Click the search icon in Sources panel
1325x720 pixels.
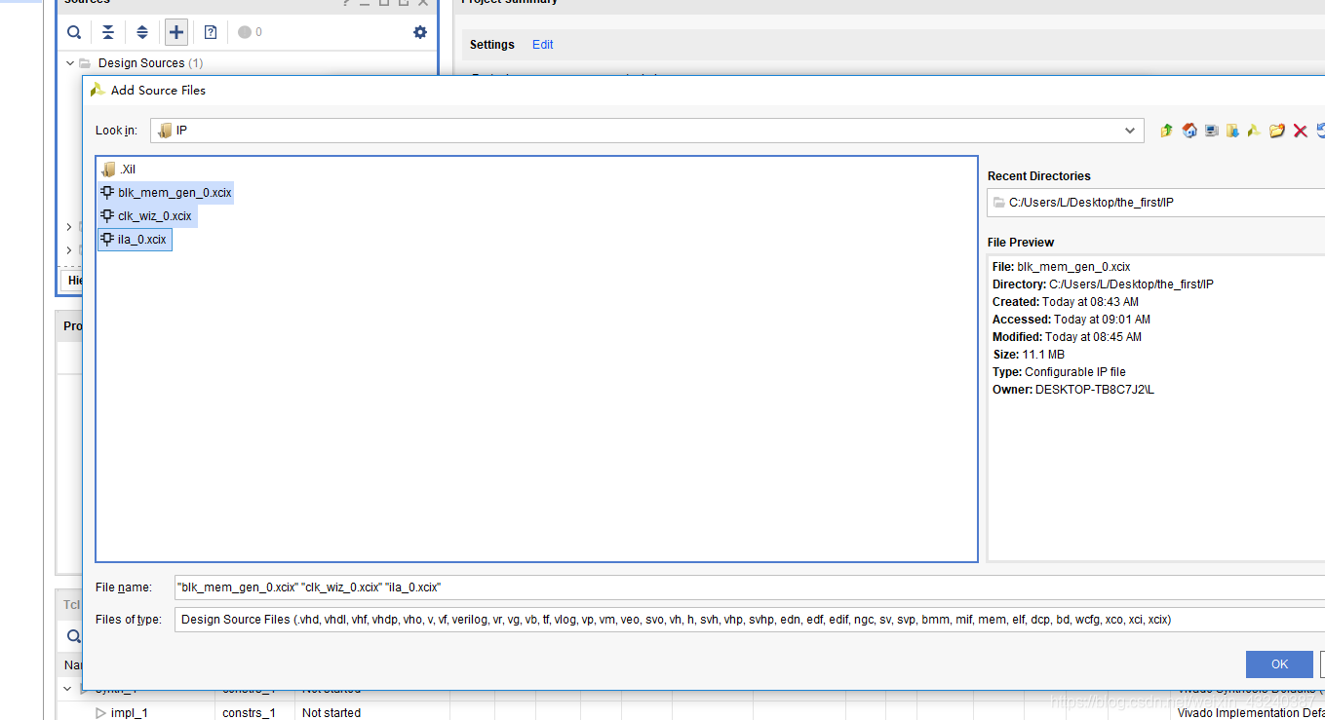pos(74,32)
